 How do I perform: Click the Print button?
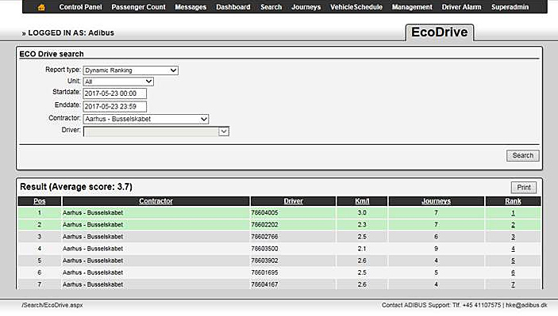pos(524,188)
